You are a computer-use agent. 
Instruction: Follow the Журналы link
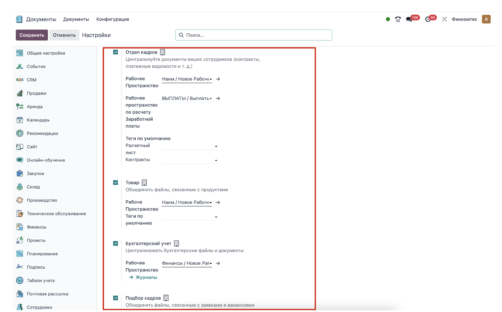tap(146, 277)
